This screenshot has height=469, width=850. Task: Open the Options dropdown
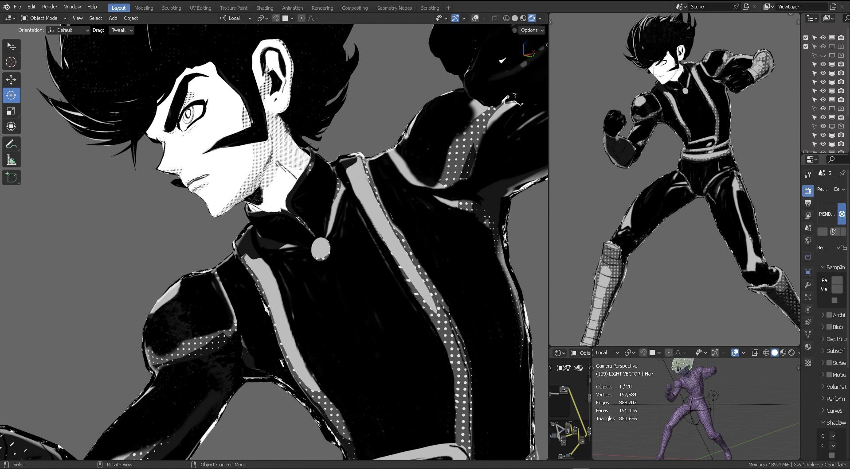pyautogui.click(x=532, y=30)
